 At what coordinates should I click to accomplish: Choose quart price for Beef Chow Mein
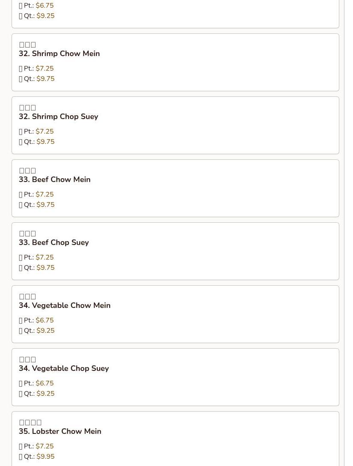(x=45, y=205)
